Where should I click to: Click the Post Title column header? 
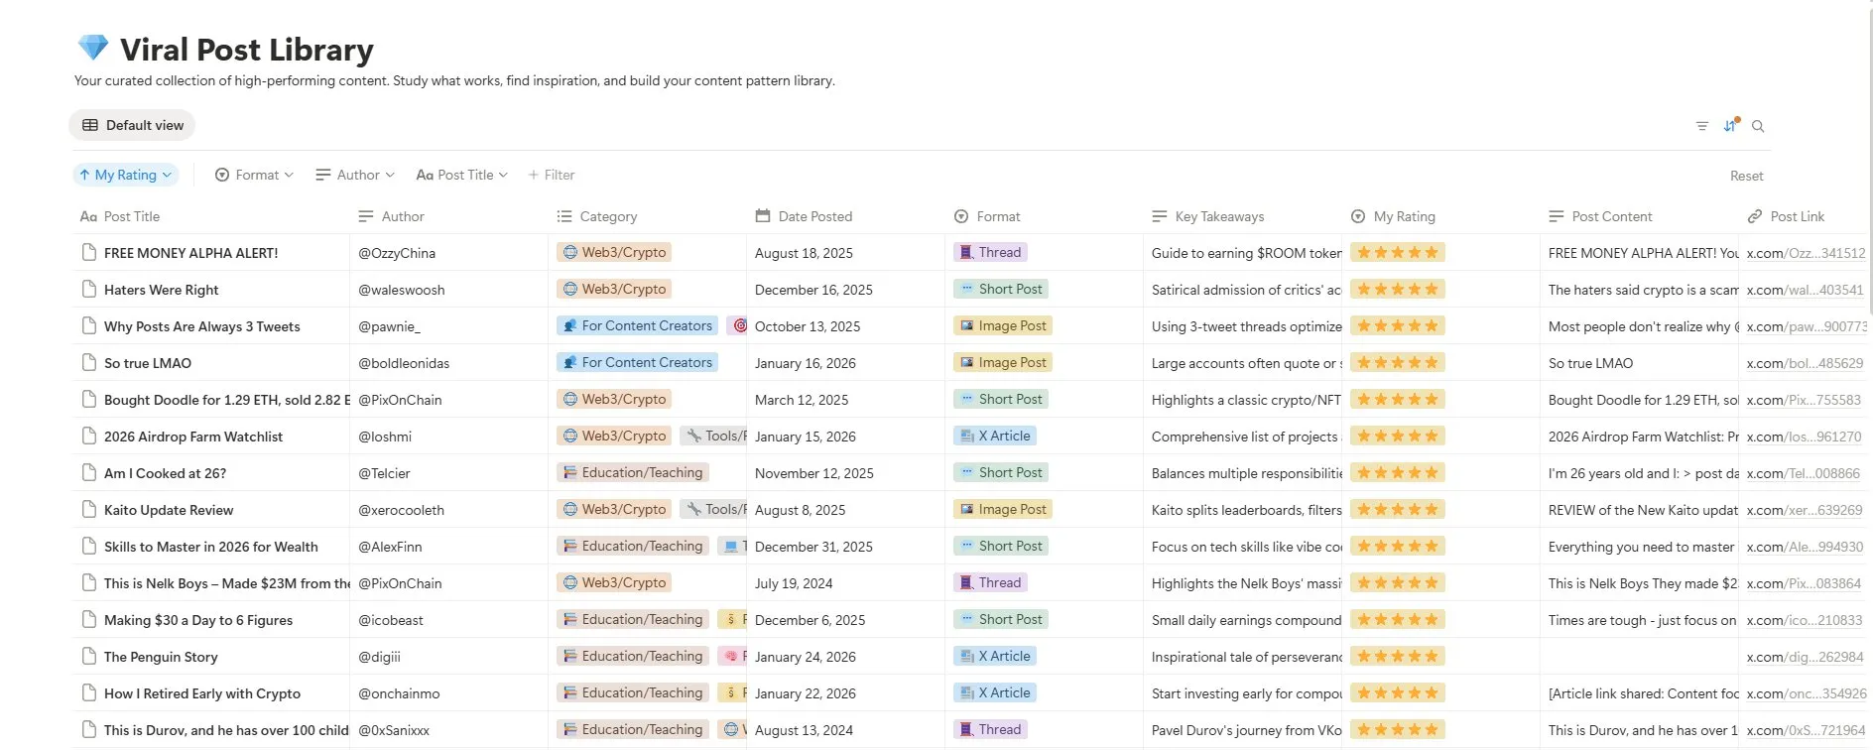pyautogui.click(x=120, y=216)
